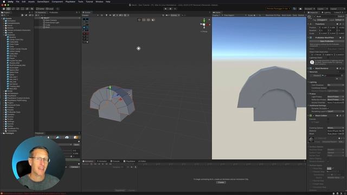Open the Light Probes dropdown
The width and height of the screenshot is (347, 195).
(336, 96)
